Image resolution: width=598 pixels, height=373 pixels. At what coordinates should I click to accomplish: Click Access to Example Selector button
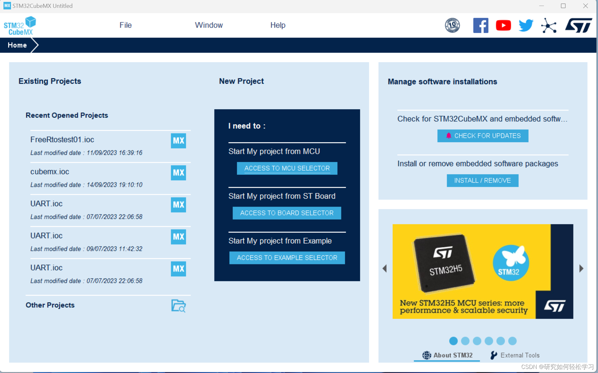click(x=287, y=258)
